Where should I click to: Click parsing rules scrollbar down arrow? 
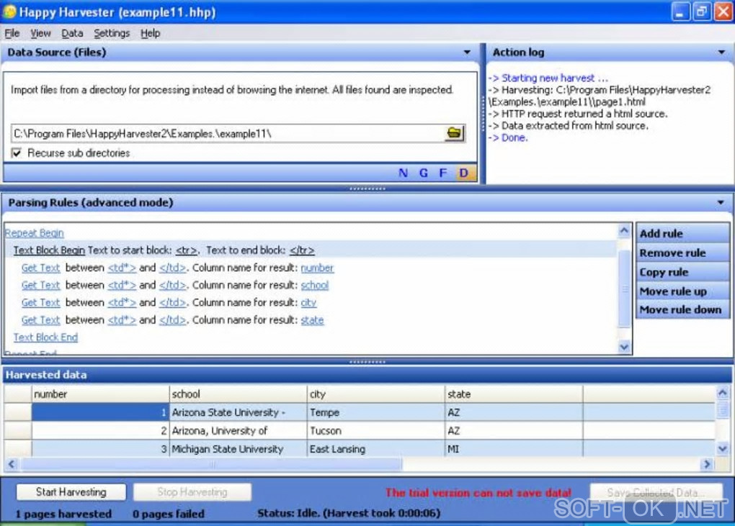(x=624, y=347)
